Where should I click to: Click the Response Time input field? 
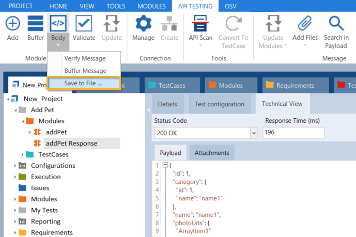click(x=293, y=133)
